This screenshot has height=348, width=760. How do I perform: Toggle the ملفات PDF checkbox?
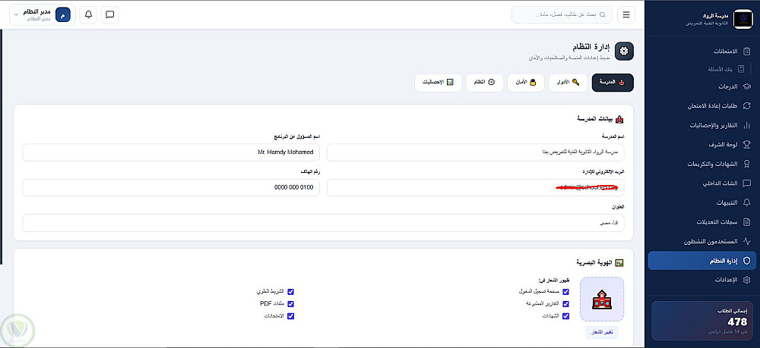click(x=291, y=304)
